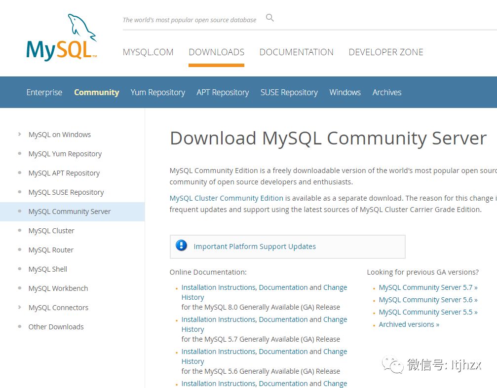Go to MySQL Community Server 5.7 link
The width and height of the screenshot is (497, 388).
428,287
